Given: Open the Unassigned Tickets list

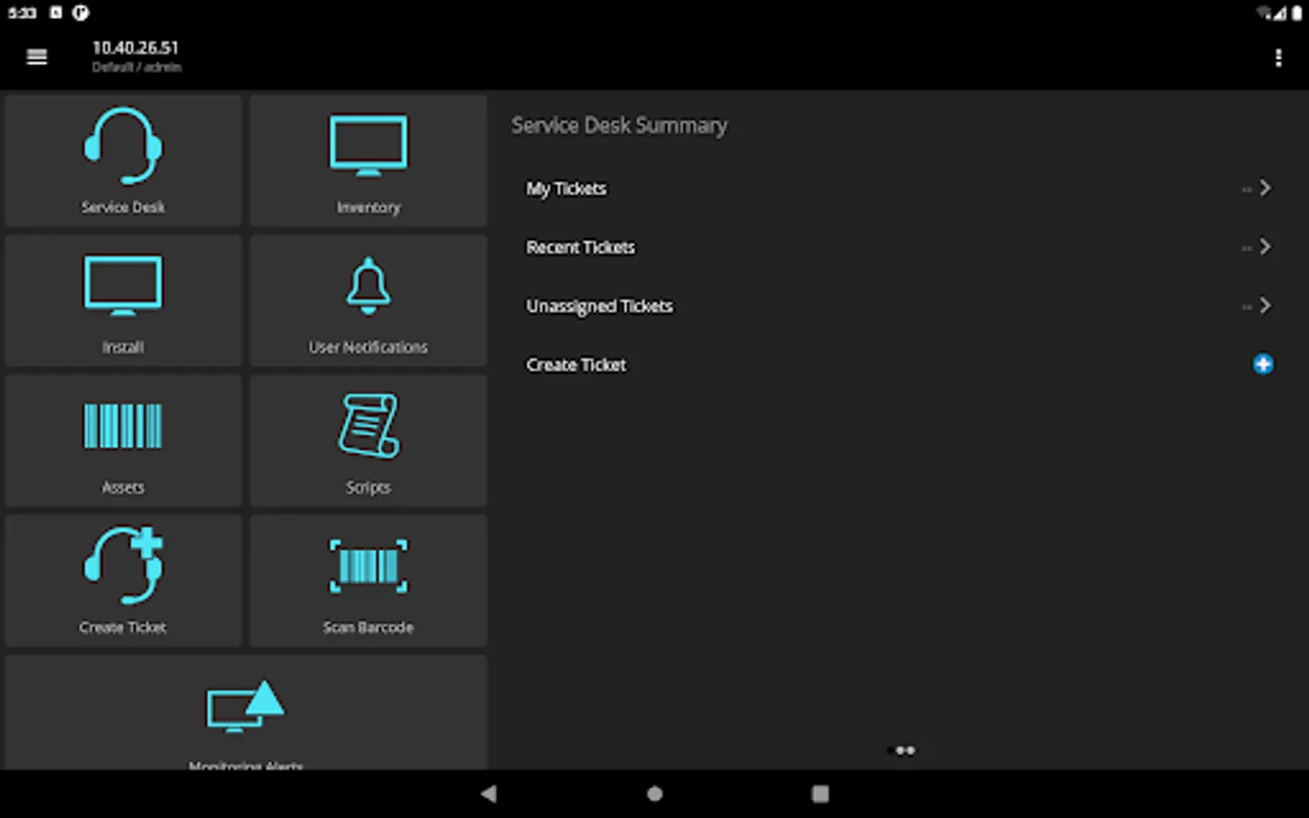Looking at the screenshot, I should point(599,305).
